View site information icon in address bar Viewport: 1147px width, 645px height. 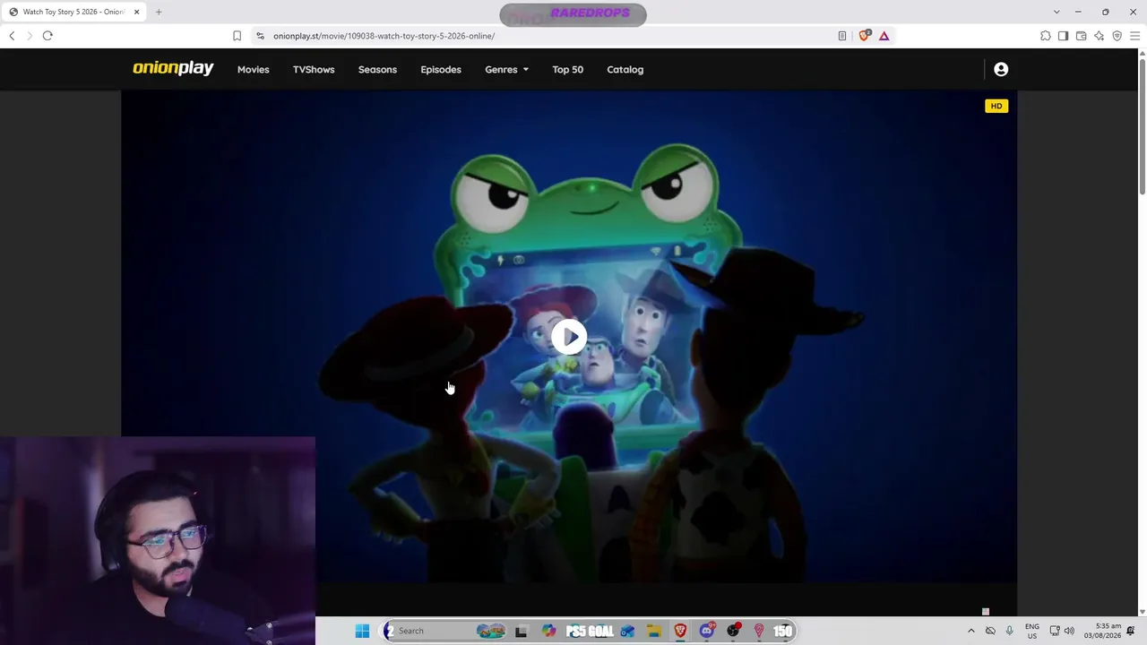pos(260,36)
